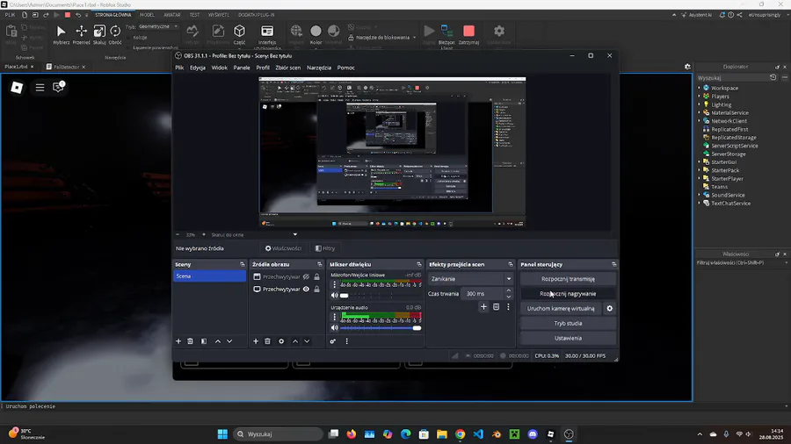Add a scene transition with plus icon
The image size is (791, 444).
point(483,306)
